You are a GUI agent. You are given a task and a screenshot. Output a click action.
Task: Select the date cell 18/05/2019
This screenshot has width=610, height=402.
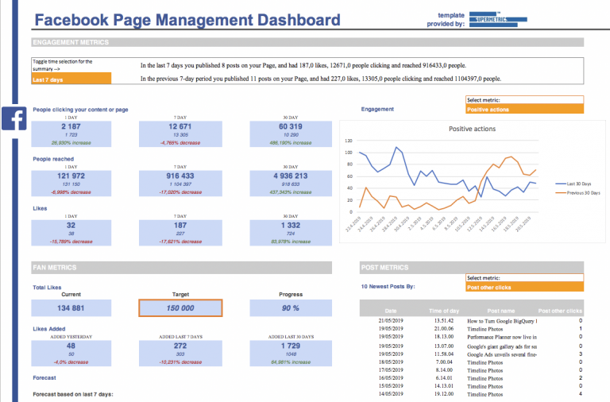click(391, 362)
